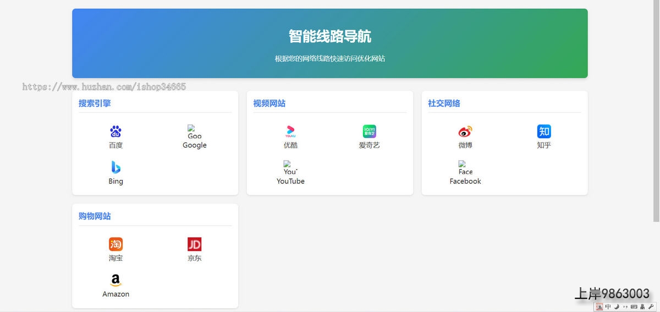
Task: Open input method wrench settings
Action: point(651,306)
